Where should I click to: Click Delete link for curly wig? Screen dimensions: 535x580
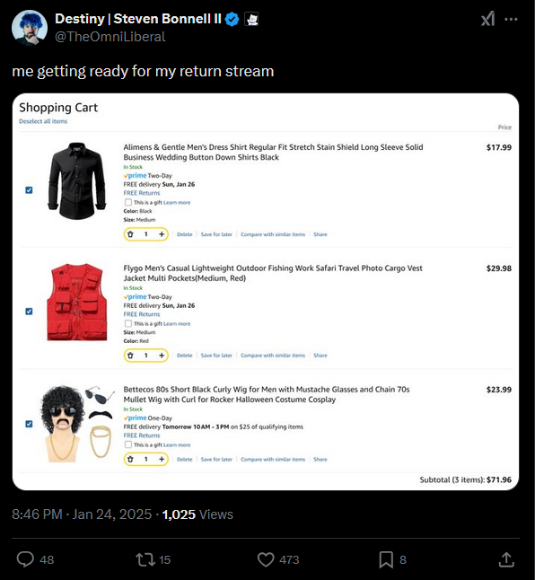(x=185, y=459)
